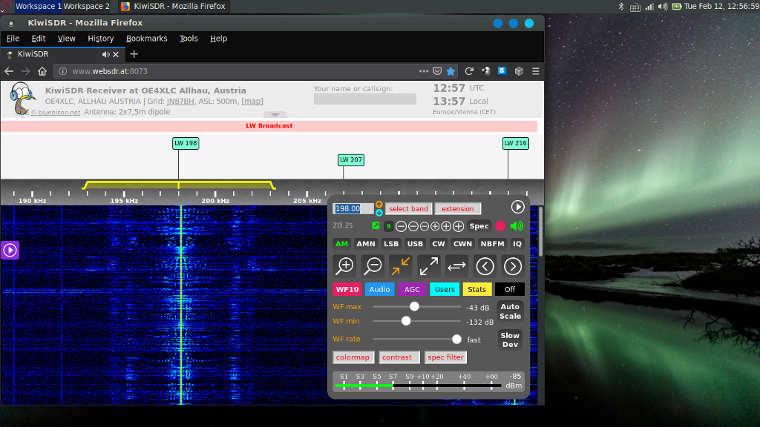Screen dimensions: 760x427
Task: Click the Firefox reload icon
Action: coord(469,71)
